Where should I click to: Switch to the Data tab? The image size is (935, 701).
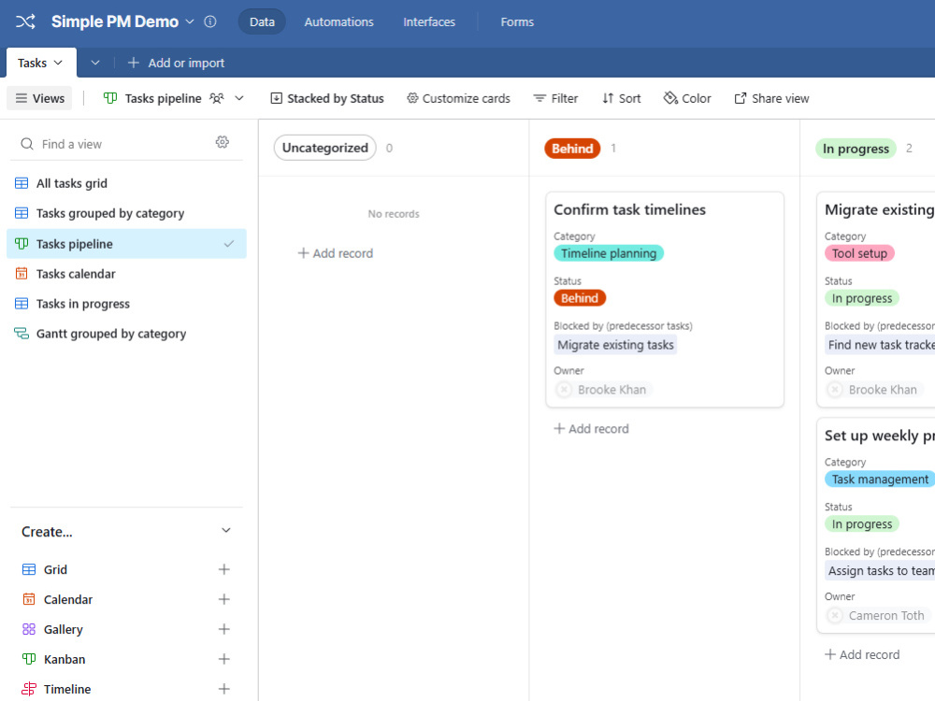pos(262,22)
